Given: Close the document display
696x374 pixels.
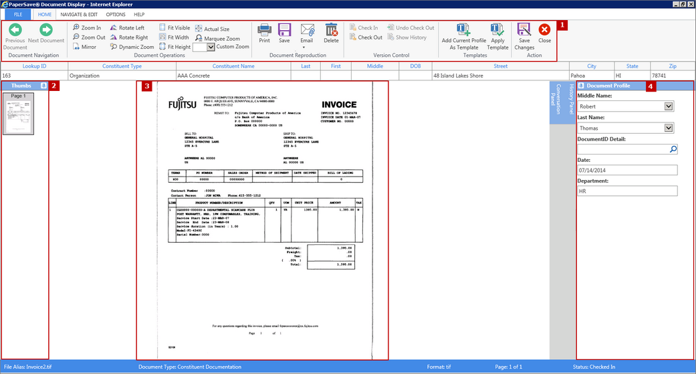Looking at the screenshot, I should [545, 33].
